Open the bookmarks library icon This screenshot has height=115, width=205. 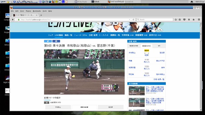[180, 20]
